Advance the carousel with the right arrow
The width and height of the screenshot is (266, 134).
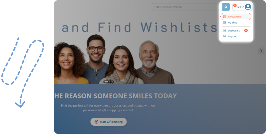[x=261, y=51]
